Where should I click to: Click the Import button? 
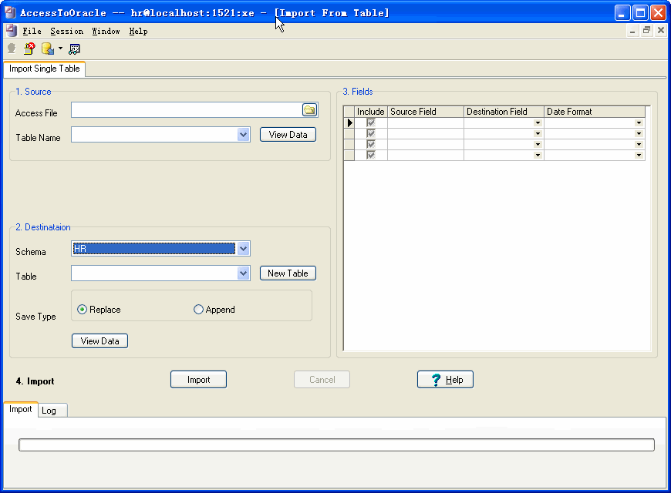[198, 380]
